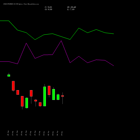140x140 pixels.
Task: Click the INDUSTOWER PE Option Chart title text
Action: pyautogui.click(x=21, y=4)
